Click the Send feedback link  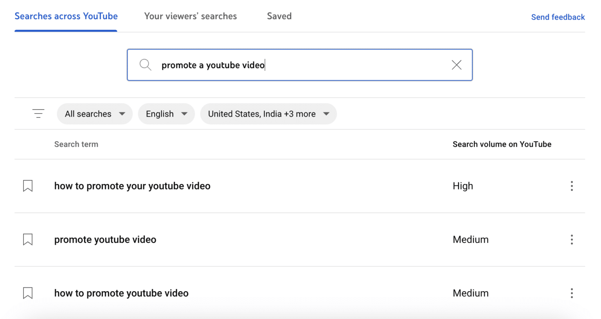click(558, 17)
